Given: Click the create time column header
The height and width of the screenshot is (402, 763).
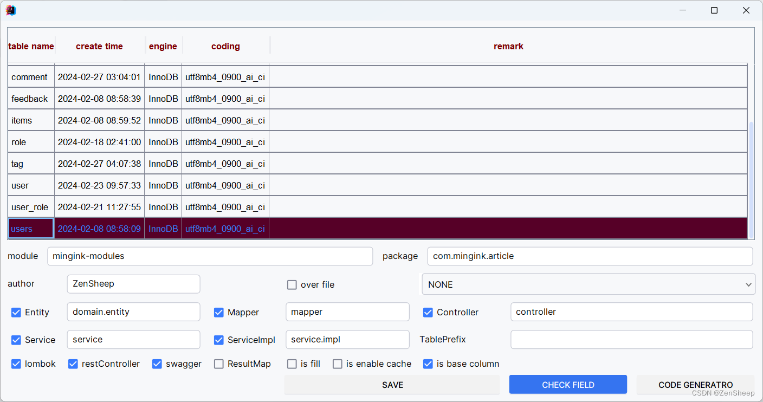Looking at the screenshot, I should point(100,46).
